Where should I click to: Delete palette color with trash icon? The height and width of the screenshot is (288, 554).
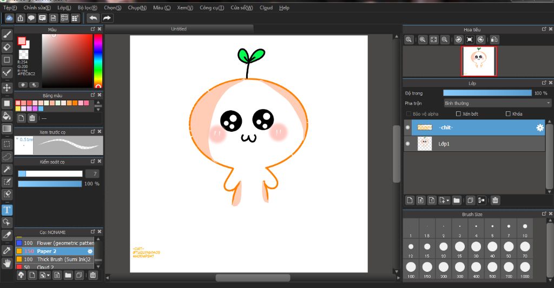click(32, 118)
